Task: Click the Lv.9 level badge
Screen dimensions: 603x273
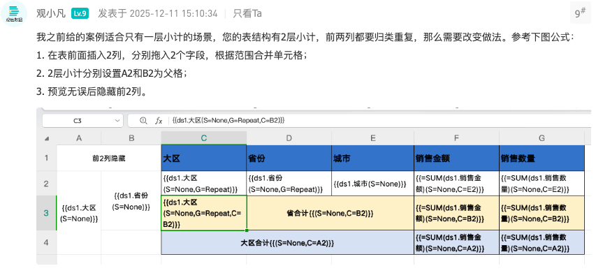Action: 80,13
